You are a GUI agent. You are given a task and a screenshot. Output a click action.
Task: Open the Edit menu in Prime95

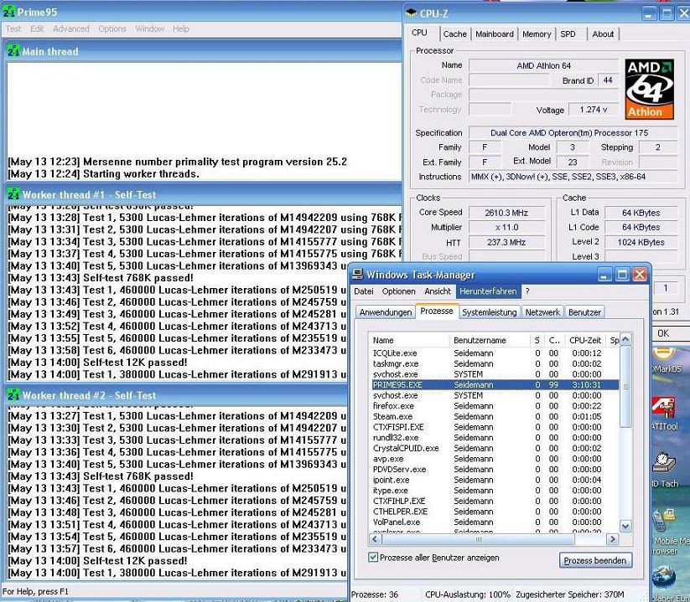(37, 28)
